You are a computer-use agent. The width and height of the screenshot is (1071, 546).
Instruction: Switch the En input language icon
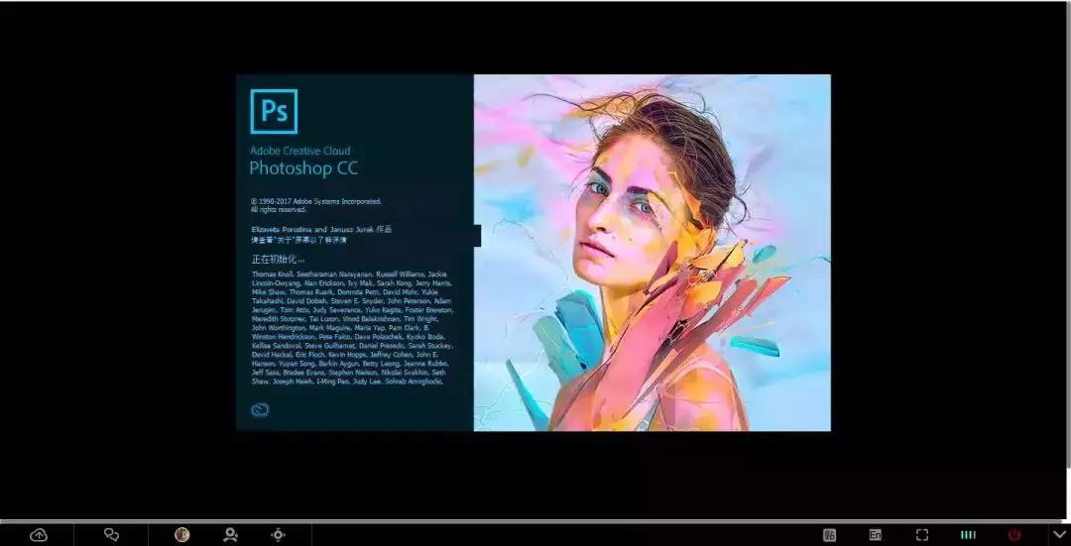[x=875, y=535]
